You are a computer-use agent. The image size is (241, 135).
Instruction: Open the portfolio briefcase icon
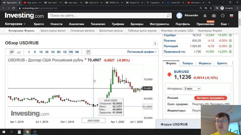(x=214, y=15)
